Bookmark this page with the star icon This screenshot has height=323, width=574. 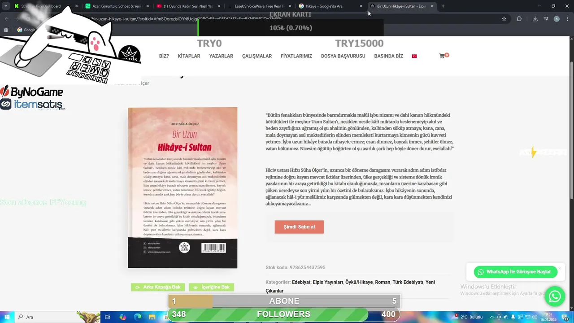[504, 19]
